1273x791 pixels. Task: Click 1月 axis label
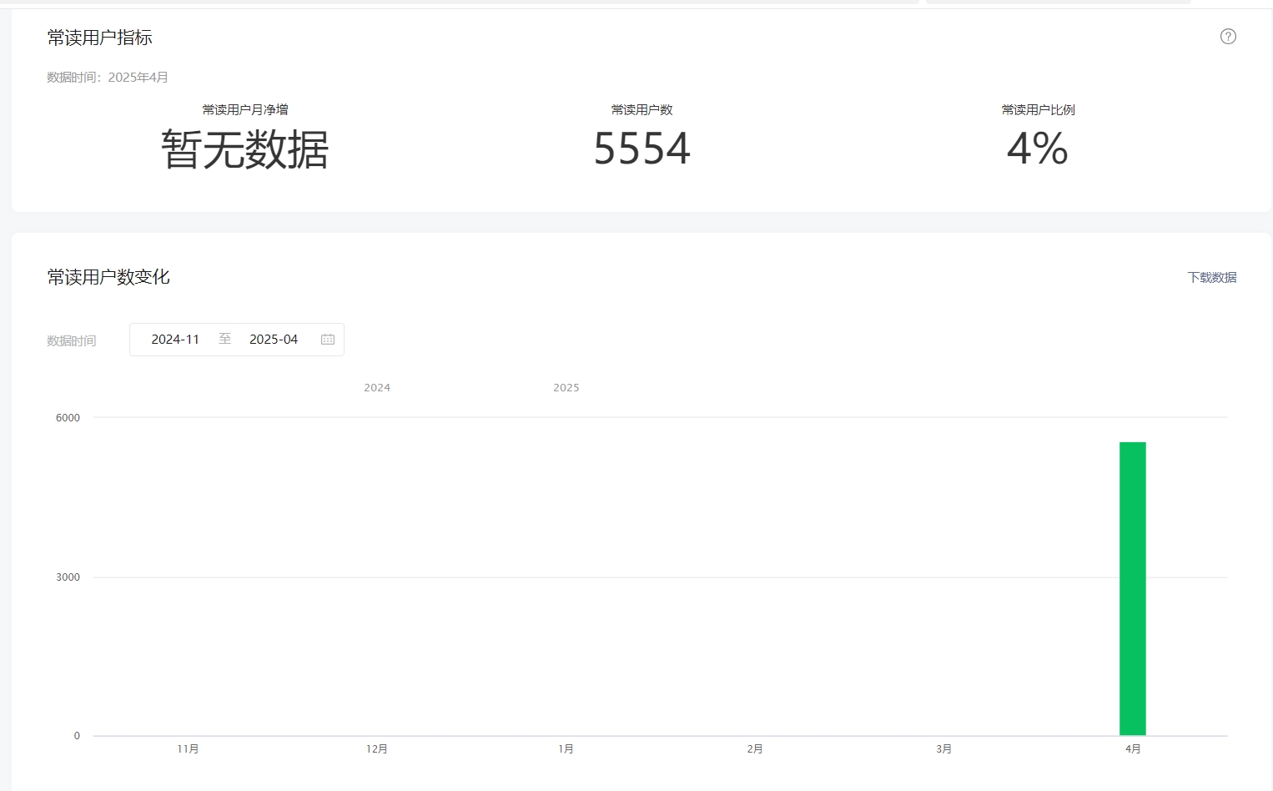pos(566,749)
